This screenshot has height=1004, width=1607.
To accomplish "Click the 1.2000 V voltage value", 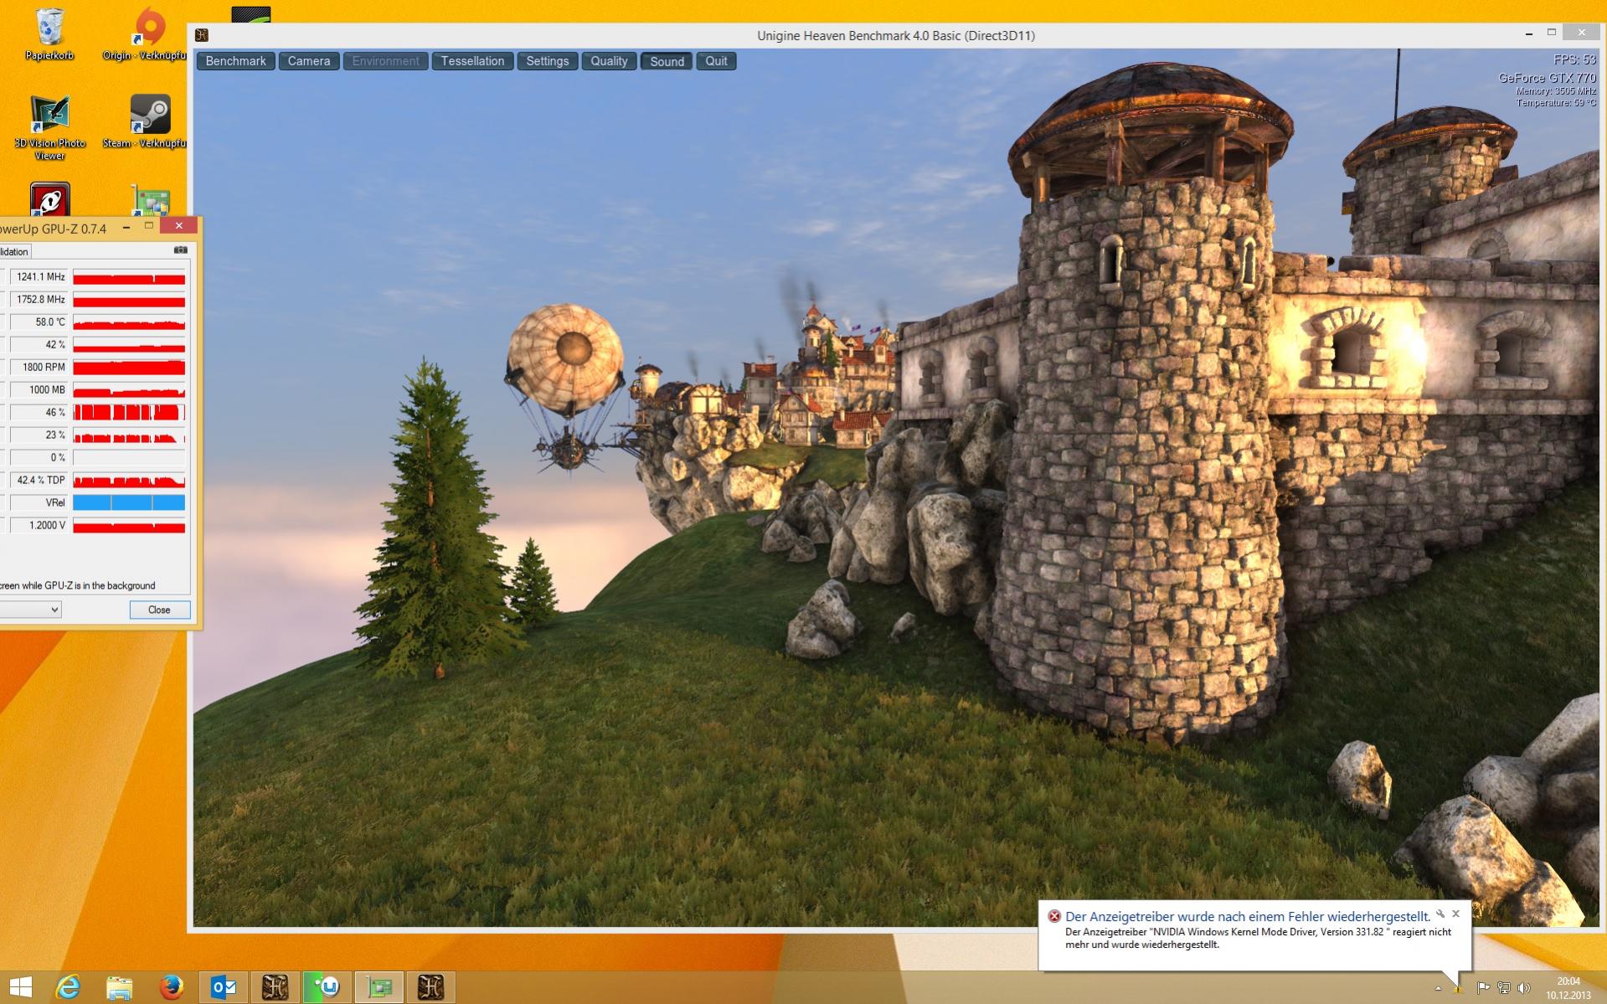I will pos(39,525).
